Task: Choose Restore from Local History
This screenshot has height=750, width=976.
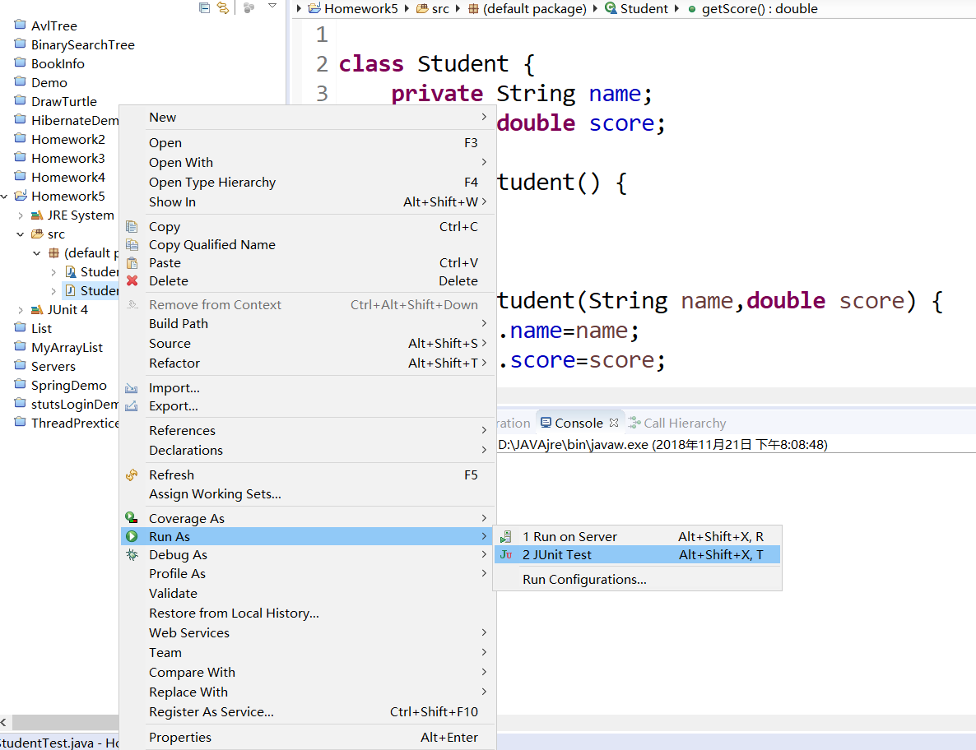Action: [x=308, y=613]
